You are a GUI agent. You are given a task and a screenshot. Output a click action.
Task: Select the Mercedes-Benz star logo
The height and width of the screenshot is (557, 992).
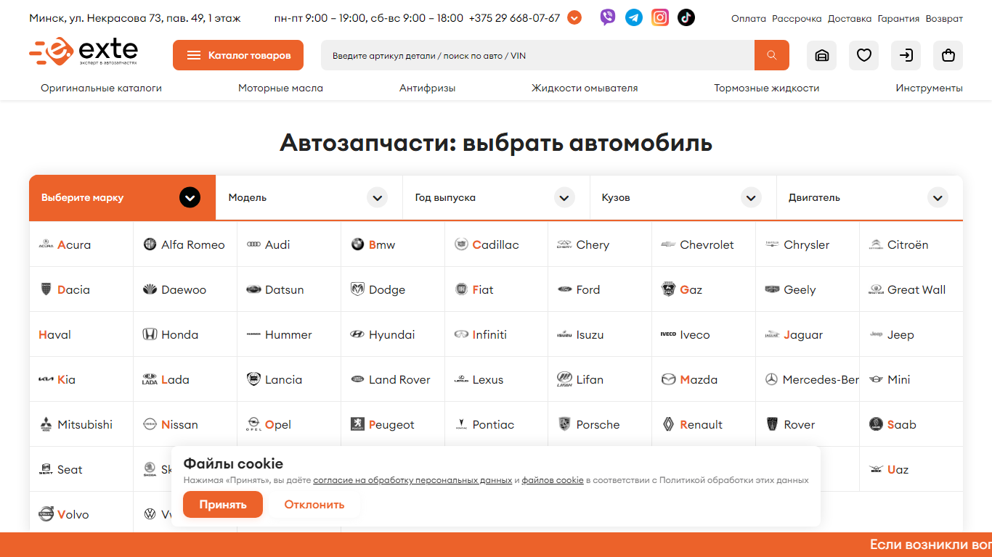[772, 380]
